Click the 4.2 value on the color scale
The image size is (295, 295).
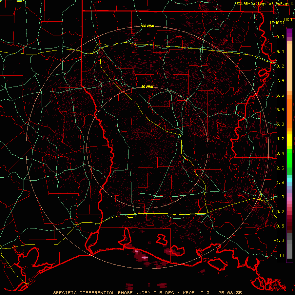click(x=280, y=139)
